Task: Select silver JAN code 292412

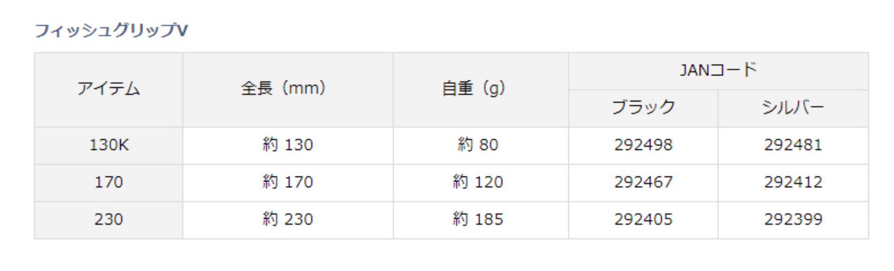Action: pyautogui.click(x=793, y=182)
